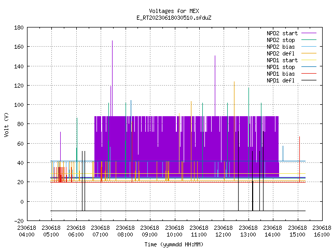Click the purple NPD2 start legend line

click(x=309, y=33)
